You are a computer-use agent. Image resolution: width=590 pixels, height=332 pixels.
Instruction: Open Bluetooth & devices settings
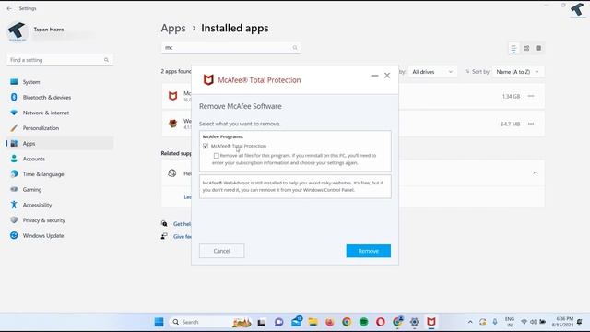[x=60, y=98]
